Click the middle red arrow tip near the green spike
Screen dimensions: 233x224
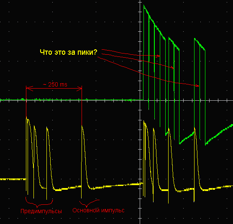[172, 68]
